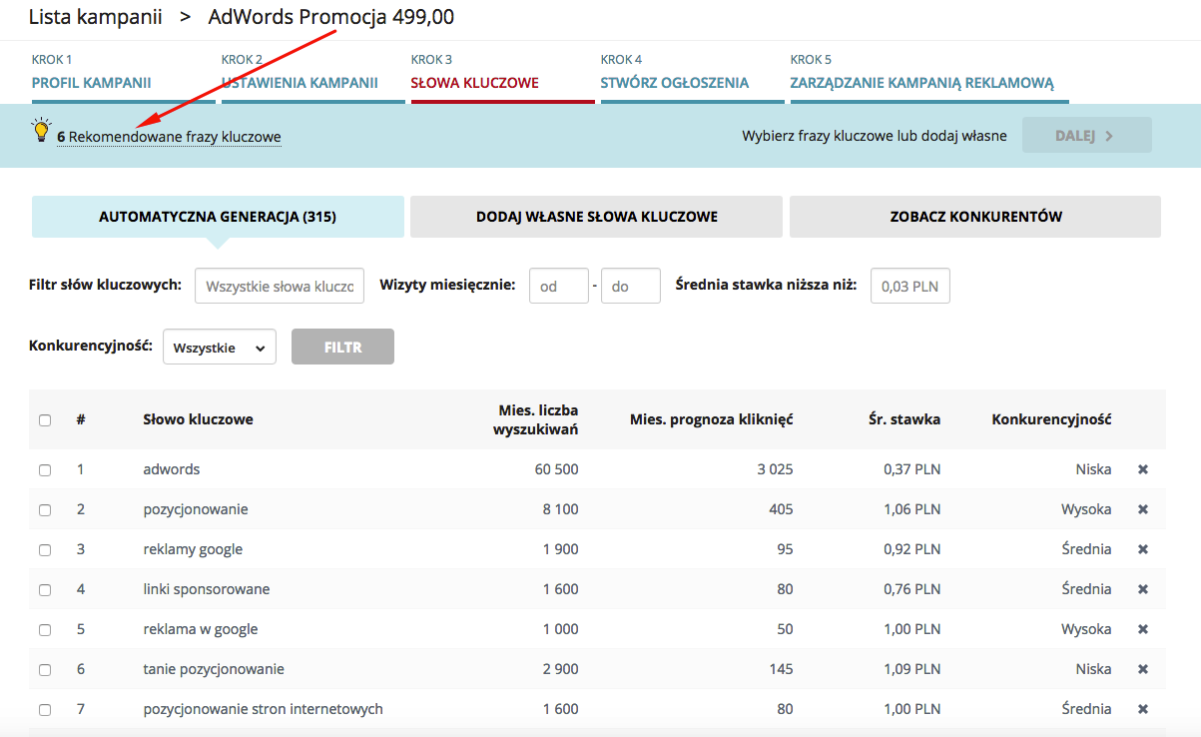This screenshot has height=737, width=1201.
Task: Remove the 'adwords' keyword with its X icon
Action: coord(1143,469)
